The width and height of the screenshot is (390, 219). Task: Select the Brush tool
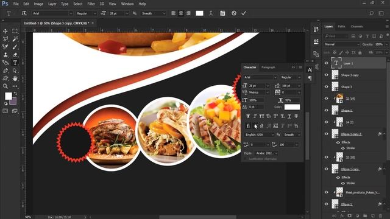15,47
